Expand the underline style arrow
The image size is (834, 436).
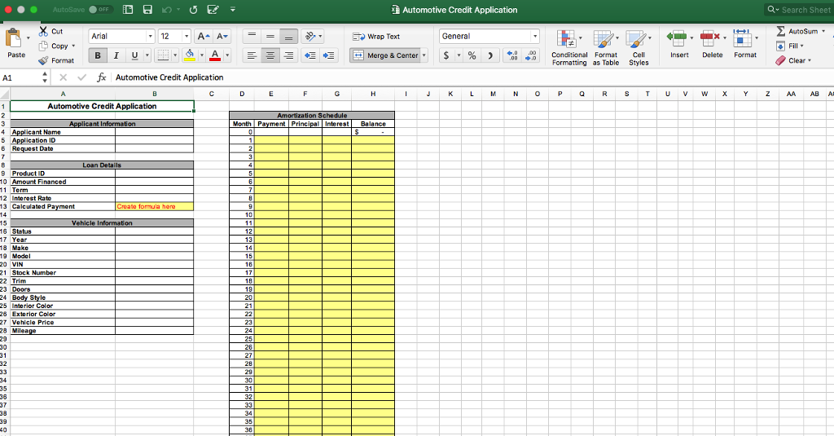pyautogui.click(x=147, y=55)
